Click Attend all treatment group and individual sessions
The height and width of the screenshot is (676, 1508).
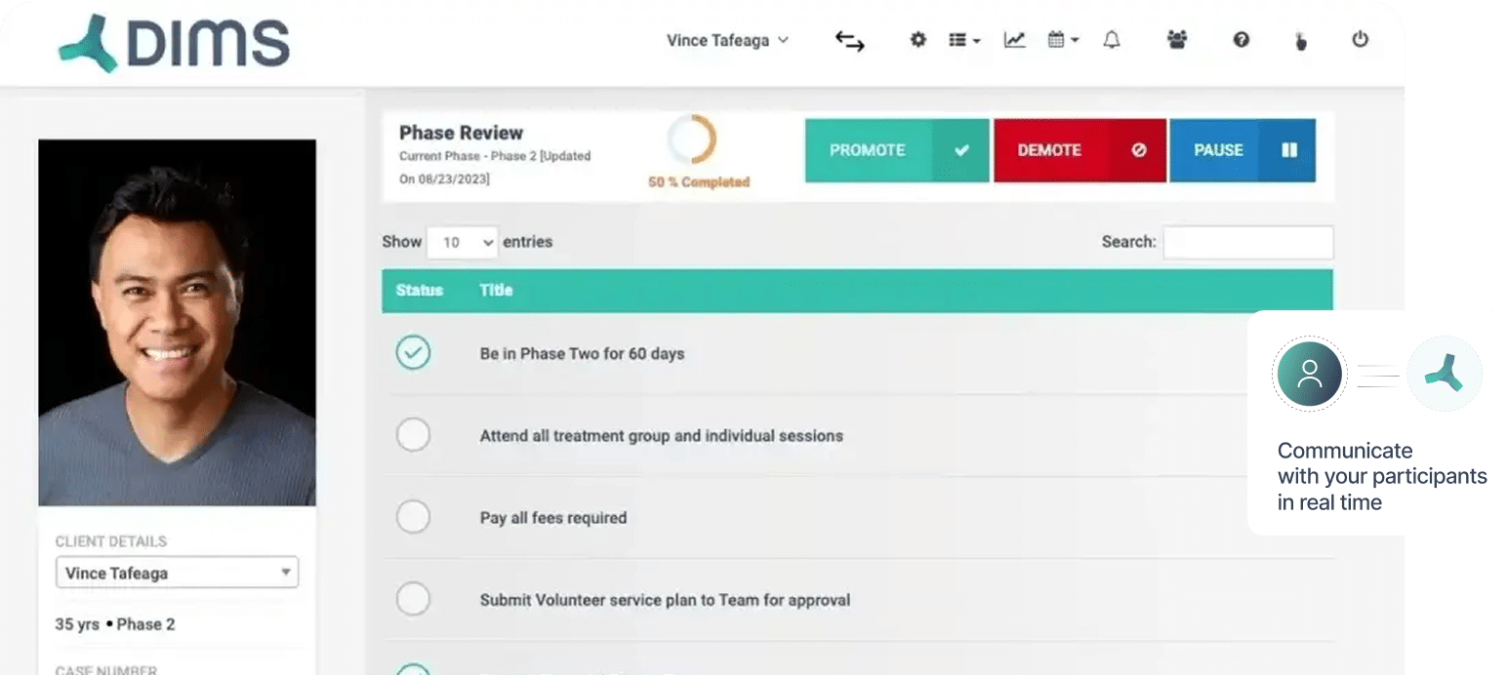click(661, 436)
